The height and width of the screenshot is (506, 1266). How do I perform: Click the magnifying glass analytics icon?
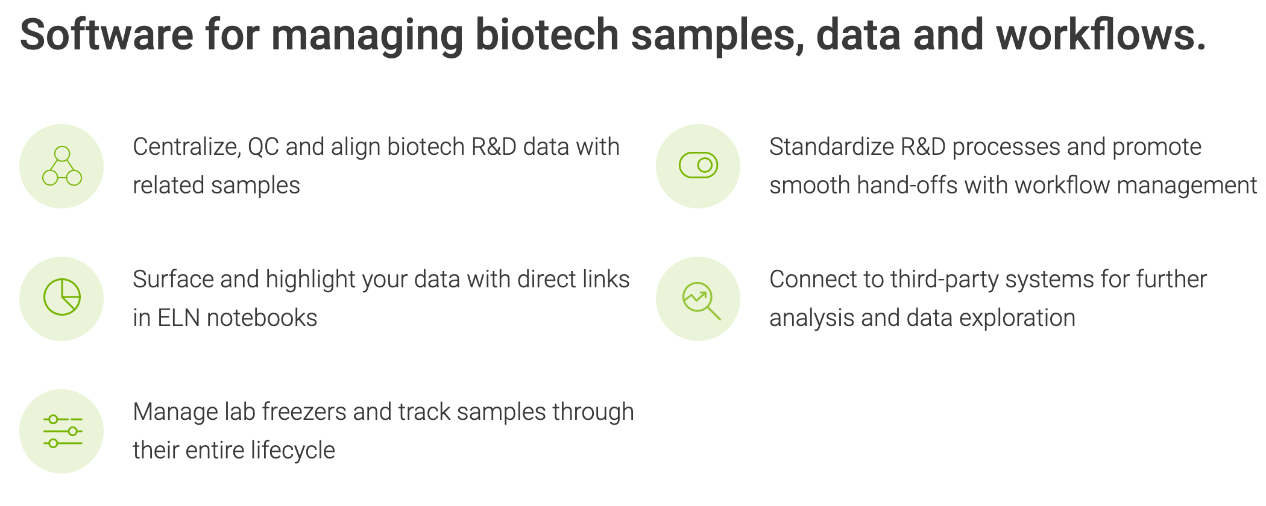701,300
